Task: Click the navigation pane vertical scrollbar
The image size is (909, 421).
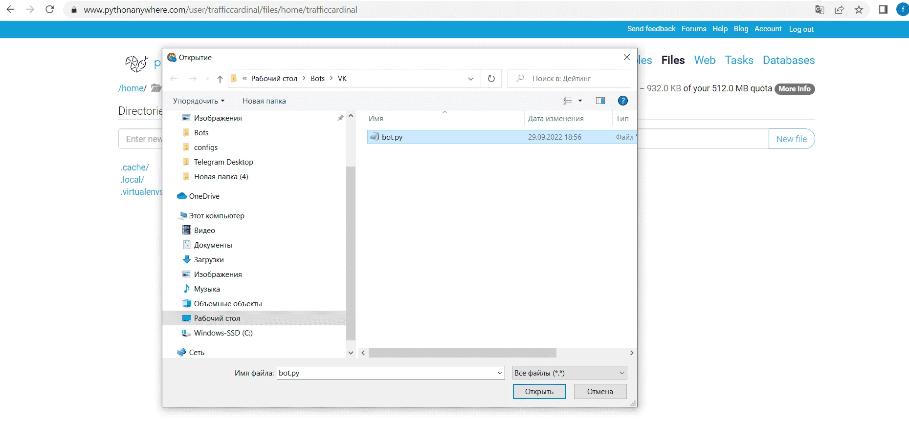Action: click(x=351, y=253)
